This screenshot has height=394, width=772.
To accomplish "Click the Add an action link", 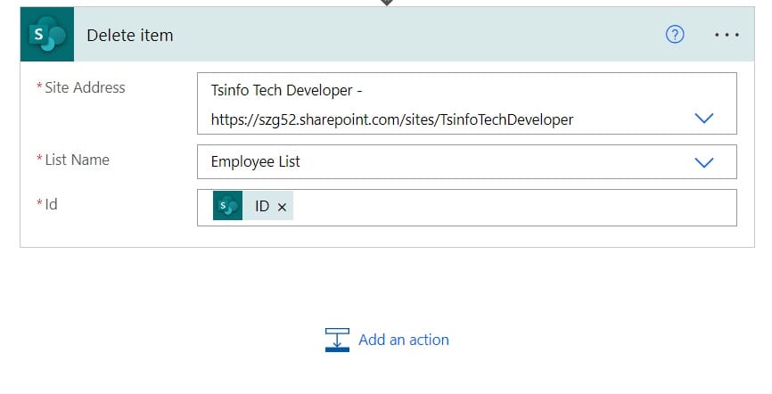I will click(404, 340).
